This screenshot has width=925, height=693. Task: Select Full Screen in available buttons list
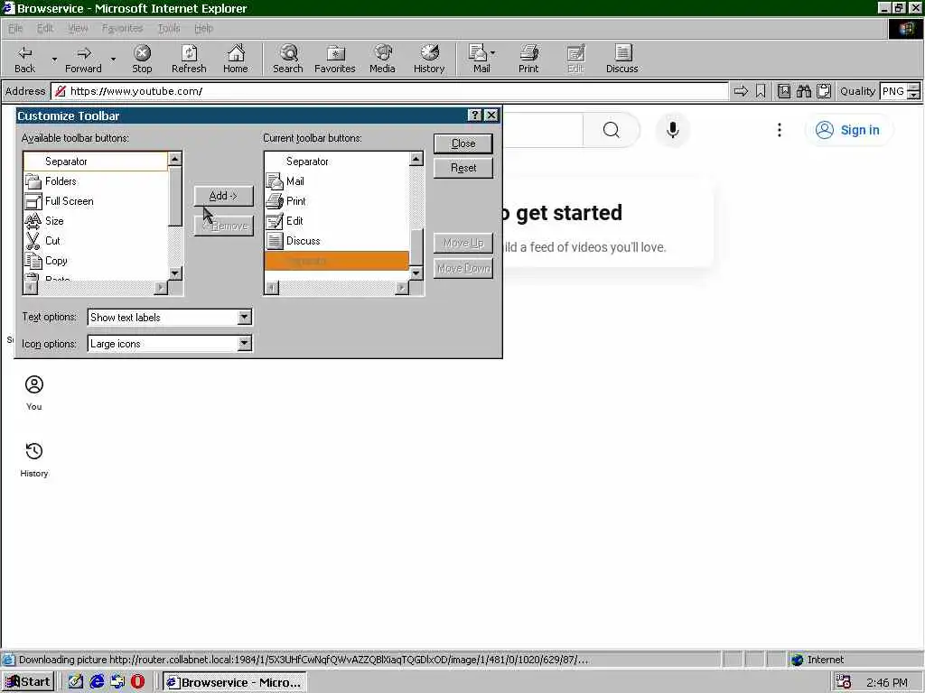click(x=96, y=201)
